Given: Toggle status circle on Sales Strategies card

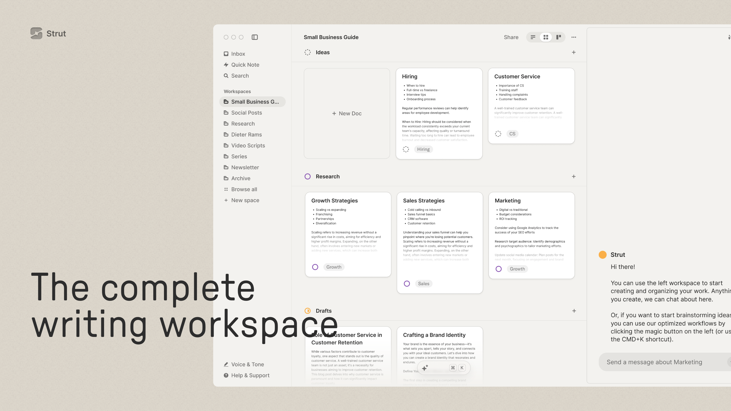Looking at the screenshot, I should tap(407, 284).
